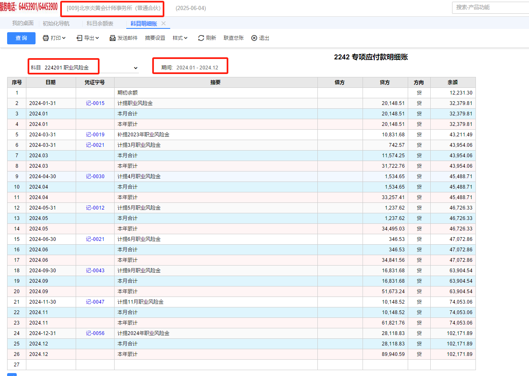Viewport: 529px width, 376px height.
Task: Click the refresh icon for 刷新
Action: click(x=201, y=38)
